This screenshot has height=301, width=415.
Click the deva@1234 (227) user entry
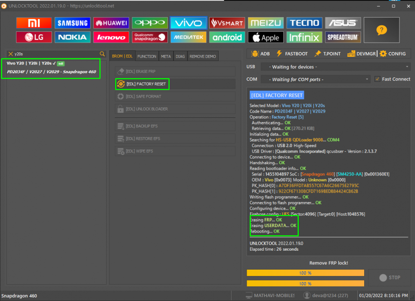pos(326,295)
